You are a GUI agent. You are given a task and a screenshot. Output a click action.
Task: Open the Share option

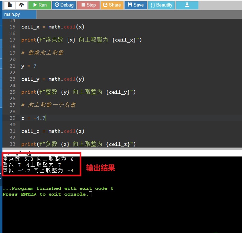112,5
